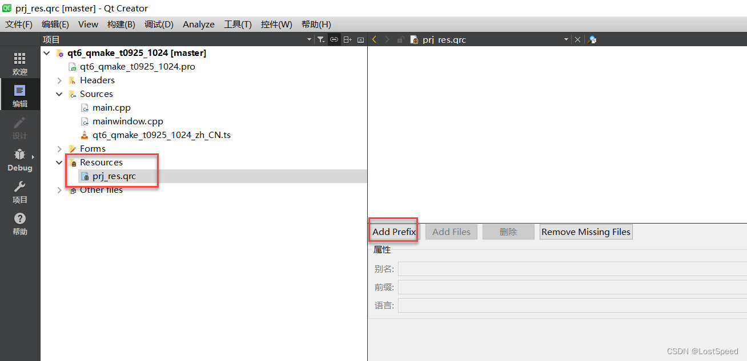Select qt6_qmake_t0925_1024_zh_CN.ts file

pos(162,135)
